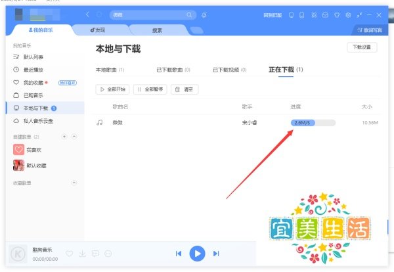Click 酷狗音乐 title in player bar
The width and height of the screenshot is (394, 272).
(42, 250)
